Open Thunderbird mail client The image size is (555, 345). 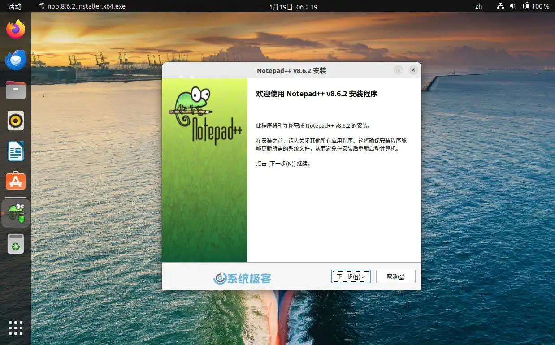pos(16,60)
